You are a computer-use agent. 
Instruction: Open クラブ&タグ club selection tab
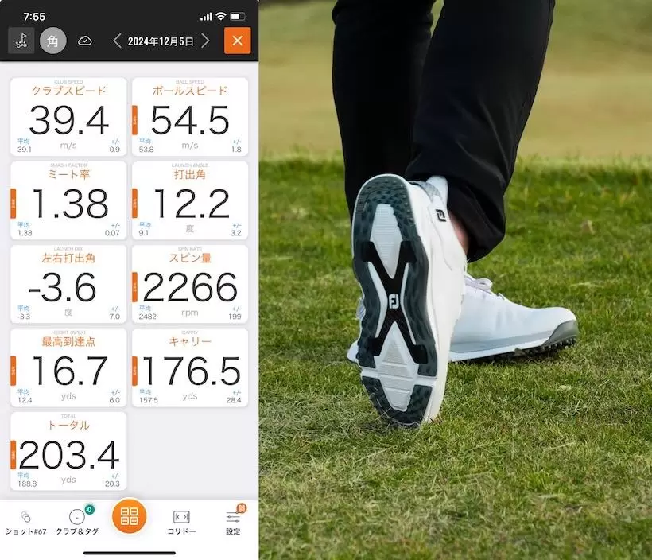(x=77, y=522)
